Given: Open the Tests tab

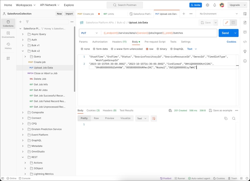Looking at the screenshot, I should (173, 42).
